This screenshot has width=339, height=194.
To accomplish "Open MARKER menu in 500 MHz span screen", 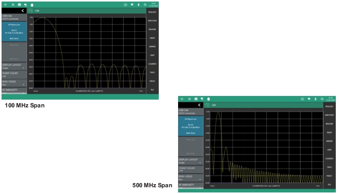I will (x=329, y=141).
